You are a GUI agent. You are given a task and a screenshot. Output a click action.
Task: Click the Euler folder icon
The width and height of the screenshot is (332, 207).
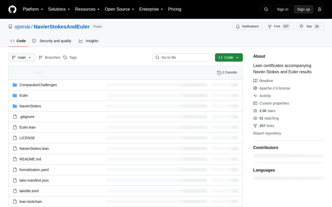[x=15, y=95]
